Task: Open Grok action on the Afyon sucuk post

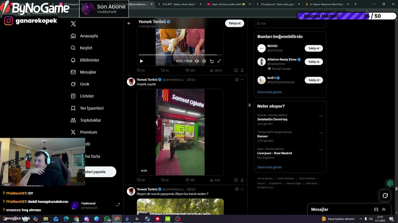Action: point(237,189)
